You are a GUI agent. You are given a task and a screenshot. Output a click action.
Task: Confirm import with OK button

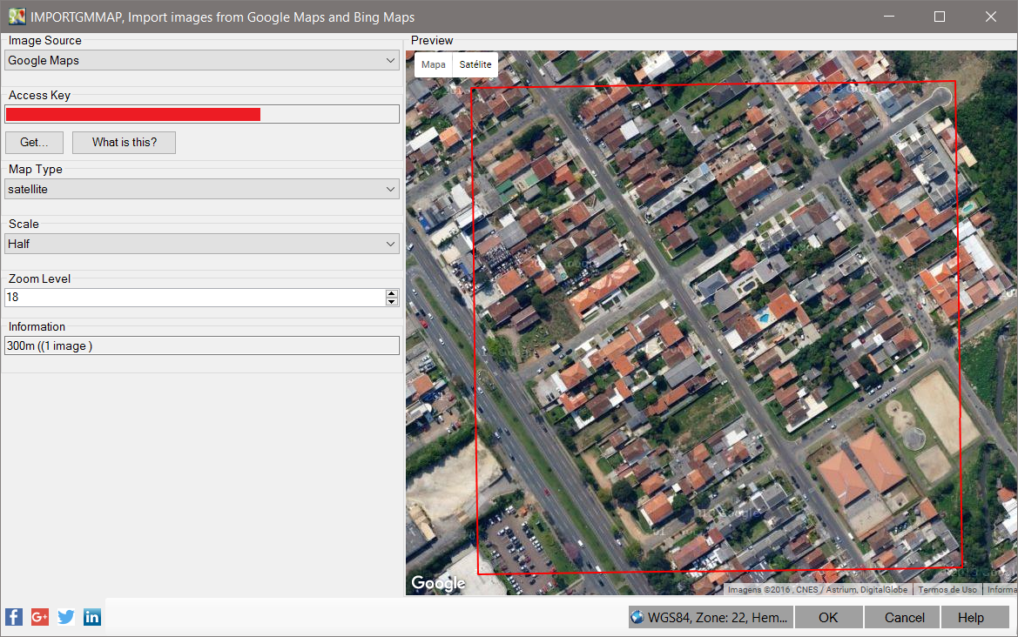[x=828, y=617]
